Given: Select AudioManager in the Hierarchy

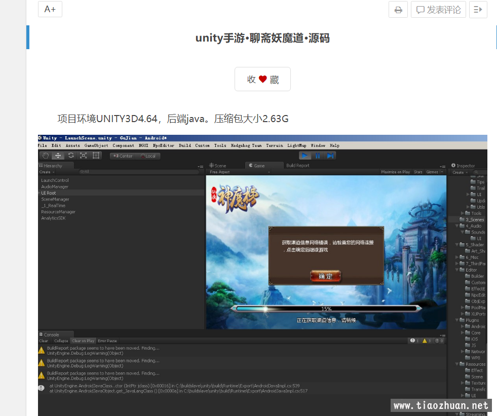Looking at the screenshot, I should point(55,187).
